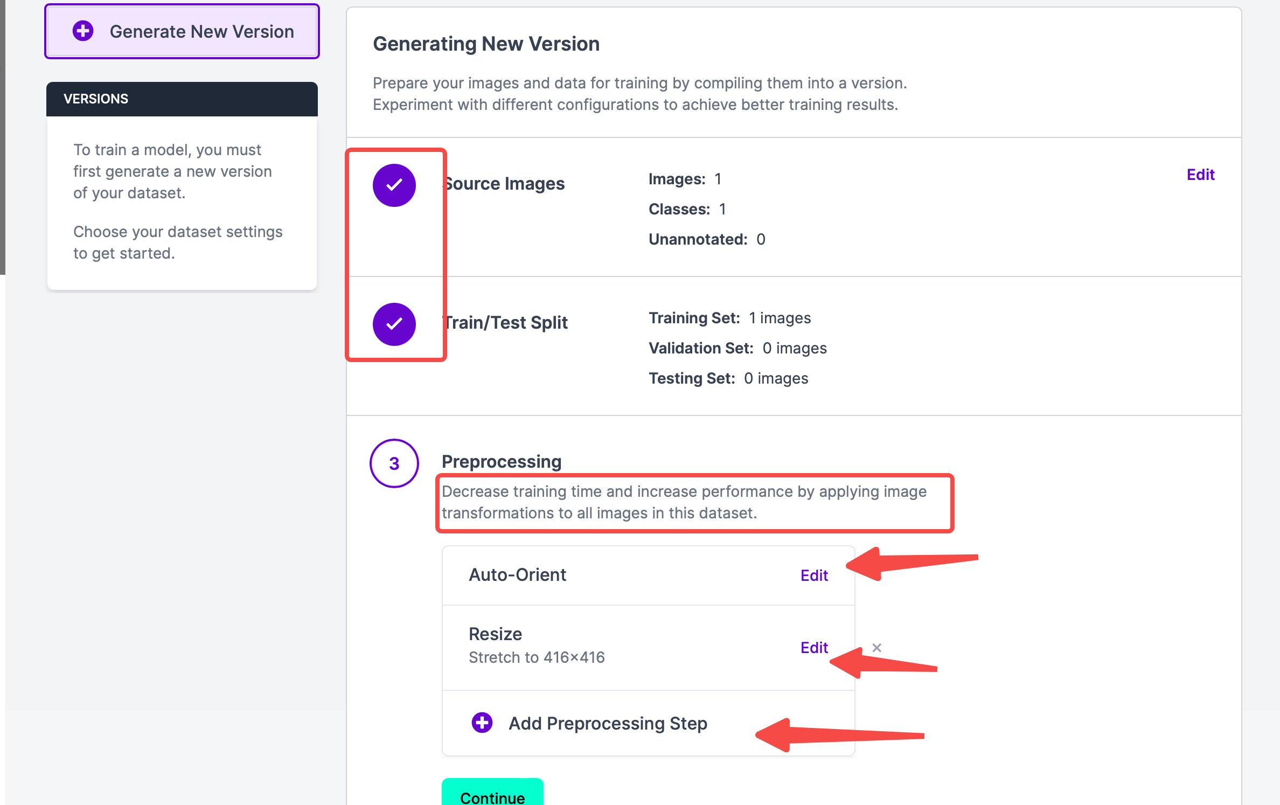Remove the Resize step with the X
The image size is (1280, 805).
876,648
